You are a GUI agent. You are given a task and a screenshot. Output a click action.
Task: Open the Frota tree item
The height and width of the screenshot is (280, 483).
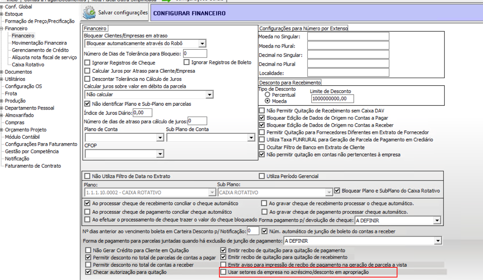coord(11,94)
